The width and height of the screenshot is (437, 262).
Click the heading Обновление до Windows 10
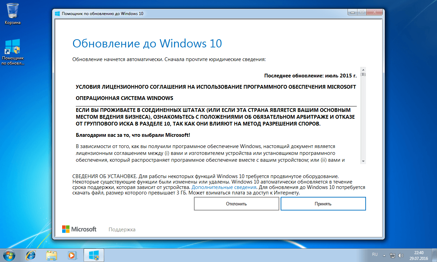[x=147, y=43]
